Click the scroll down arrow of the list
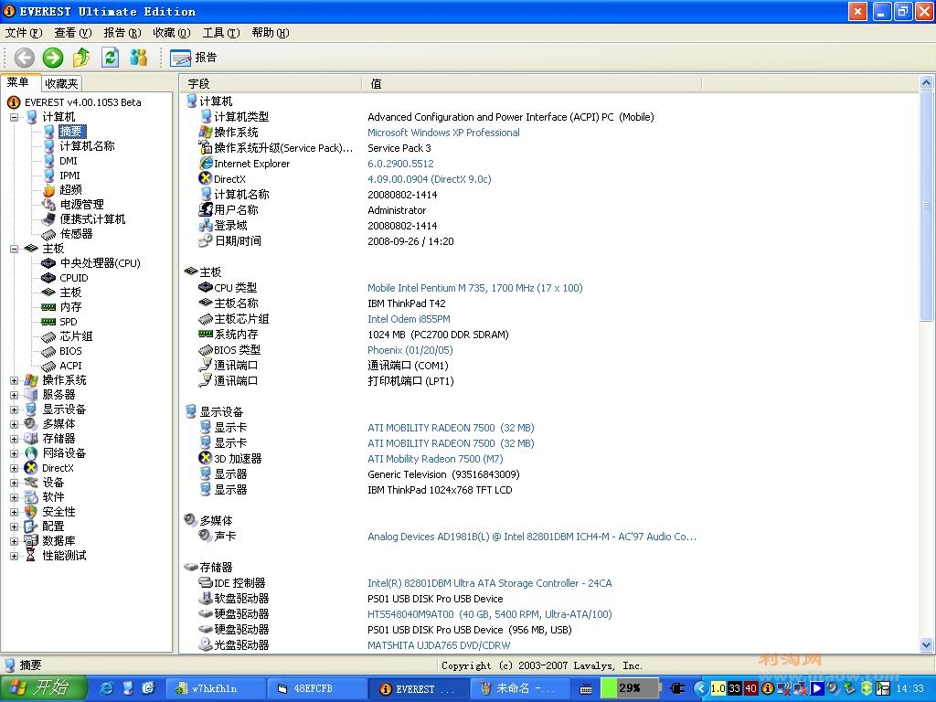The image size is (936, 702). click(926, 644)
